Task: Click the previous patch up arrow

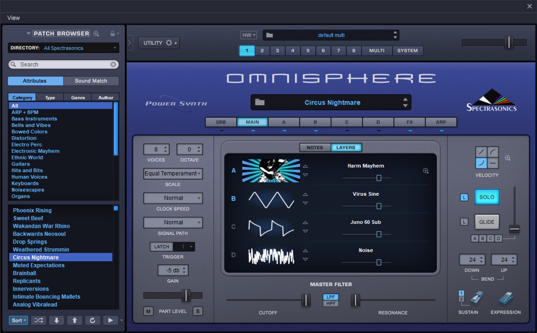Action: 74,320
